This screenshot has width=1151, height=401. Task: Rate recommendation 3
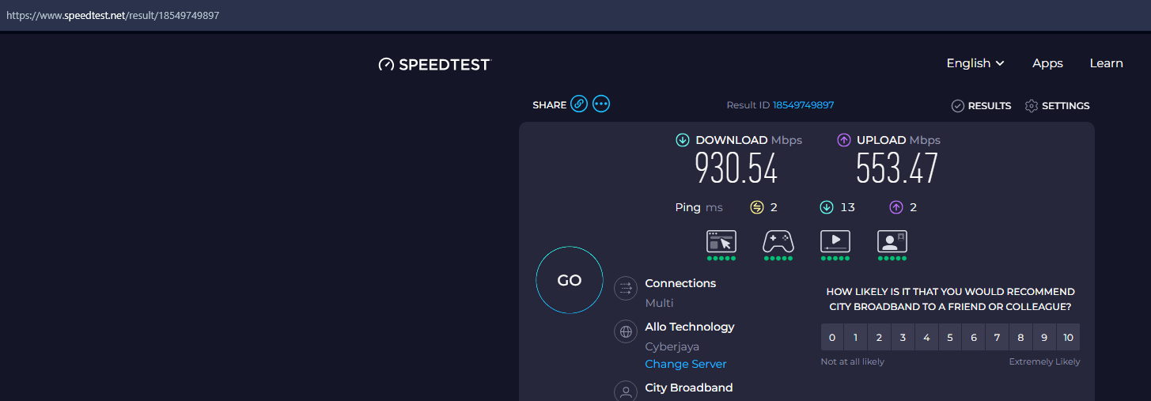click(x=903, y=337)
